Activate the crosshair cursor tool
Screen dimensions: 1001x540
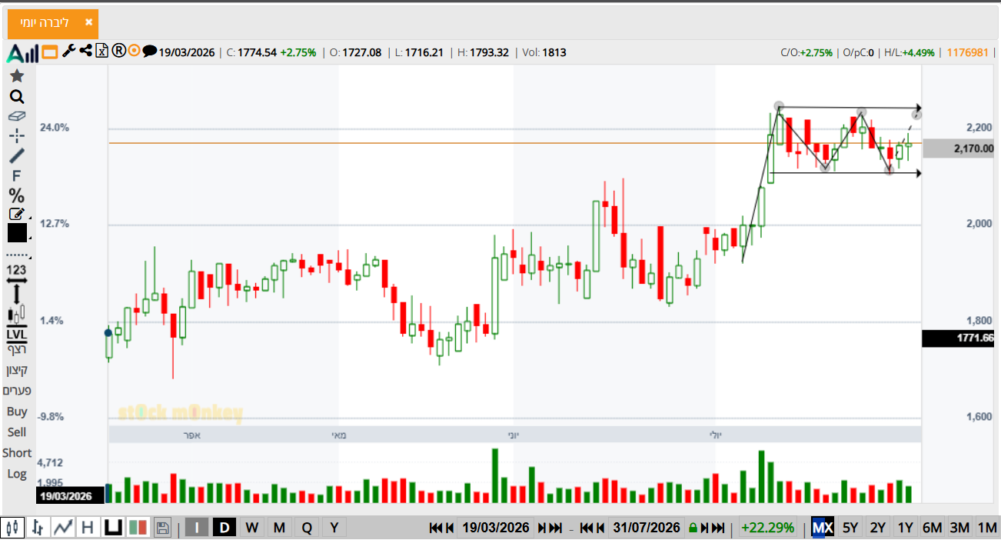(x=16, y=136)
